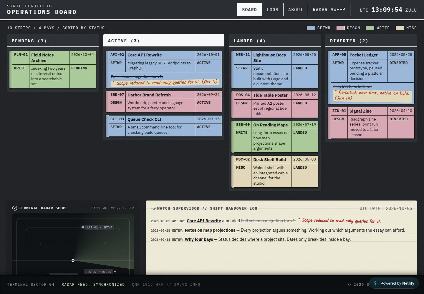The width and height of the screenshot is (424, 294).
Task: Open the LOGS tab
Action: click(272, 10)
